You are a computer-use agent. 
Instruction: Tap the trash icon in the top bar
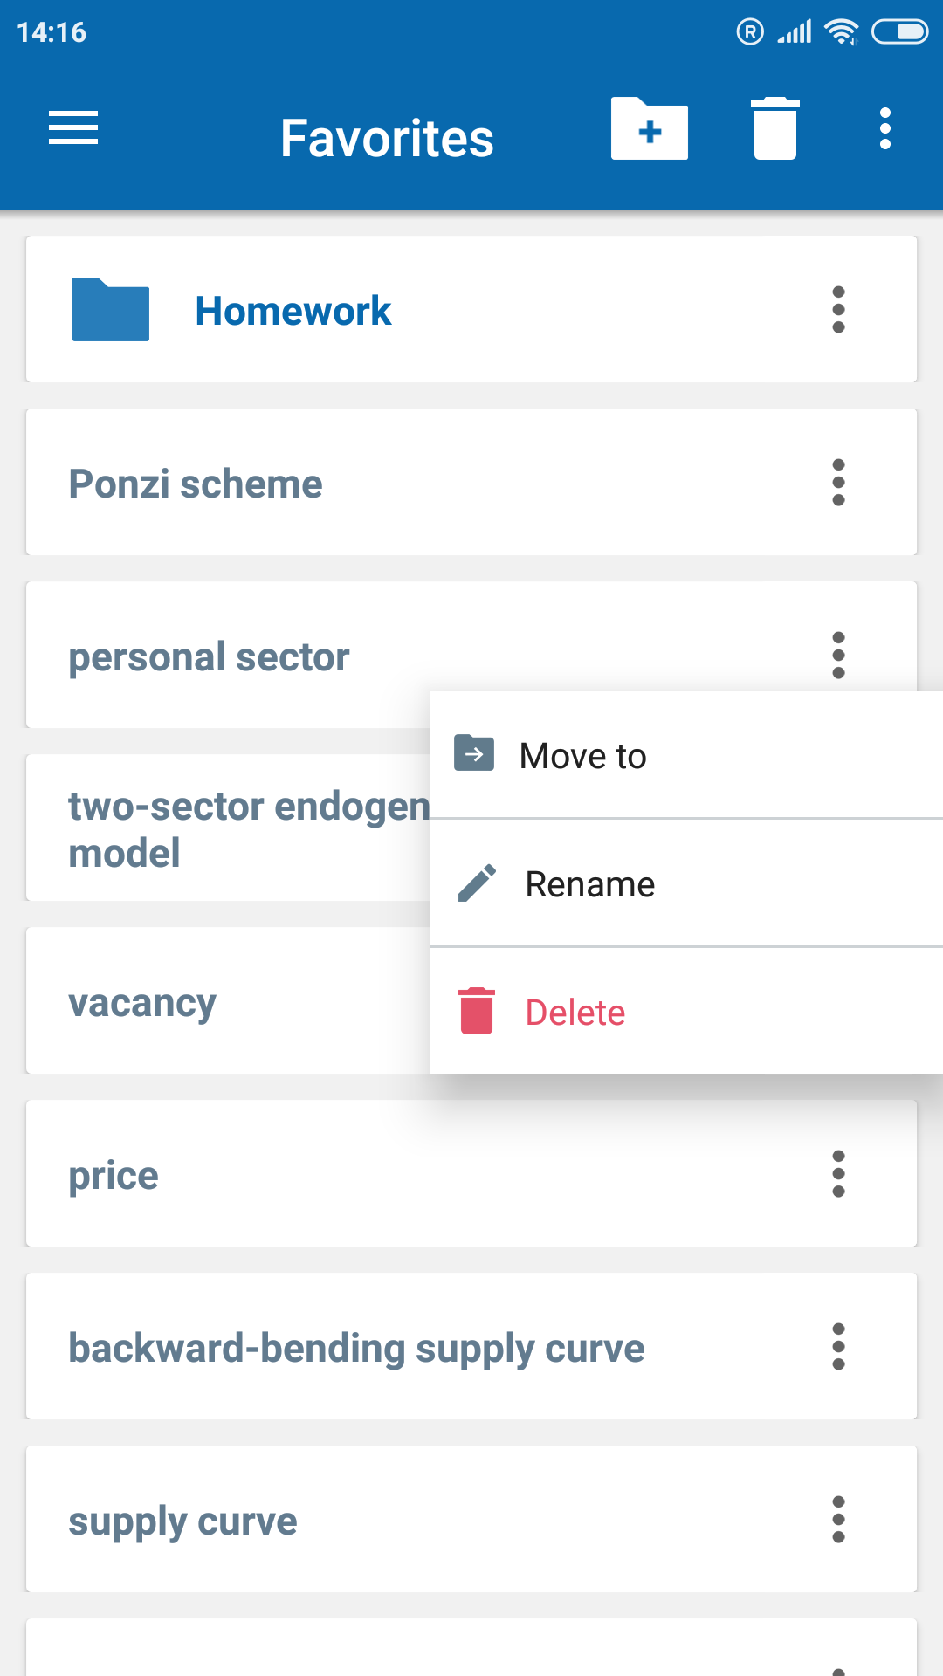point(775,128)
